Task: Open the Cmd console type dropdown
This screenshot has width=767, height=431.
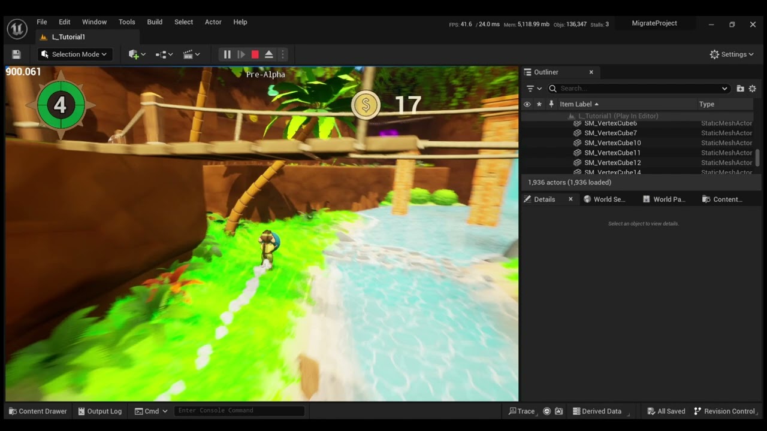Action: (x=150, y=411)
